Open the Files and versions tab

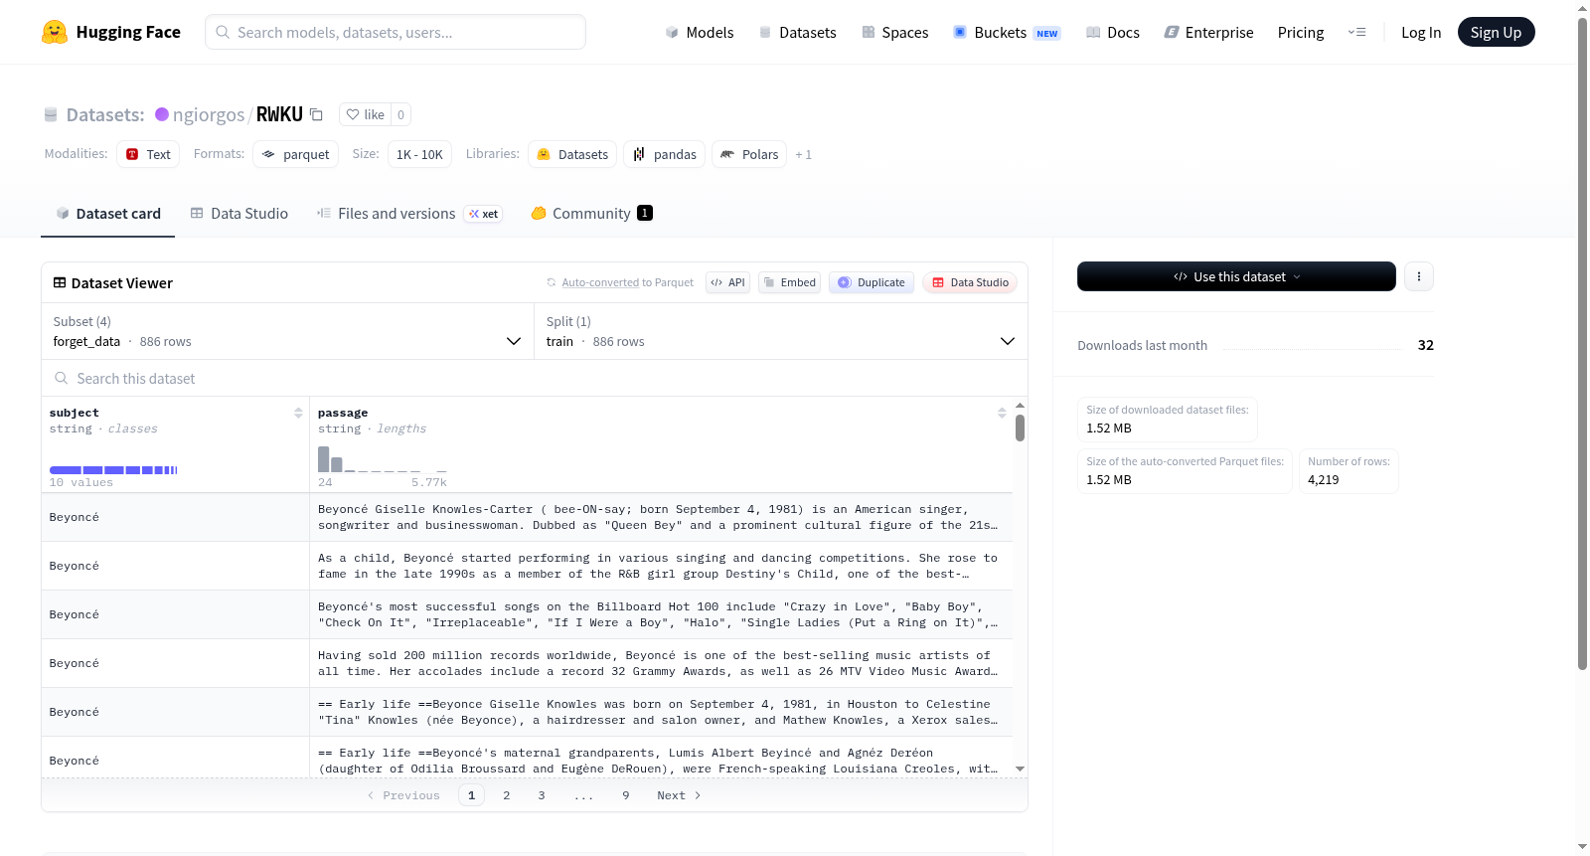409,214
